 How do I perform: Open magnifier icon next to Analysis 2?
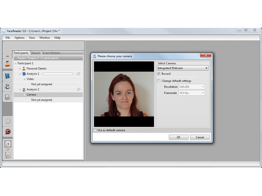point(78,90)
